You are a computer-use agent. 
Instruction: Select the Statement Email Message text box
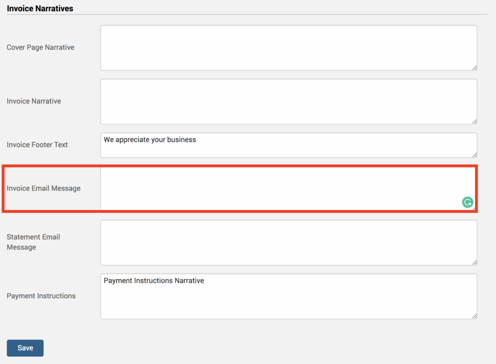tap(288, 243)
